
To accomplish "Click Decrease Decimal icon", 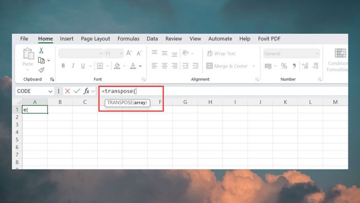I will [x=315, y=66].
